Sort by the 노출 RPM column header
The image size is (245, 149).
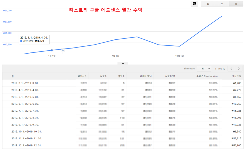click(170, 76)
